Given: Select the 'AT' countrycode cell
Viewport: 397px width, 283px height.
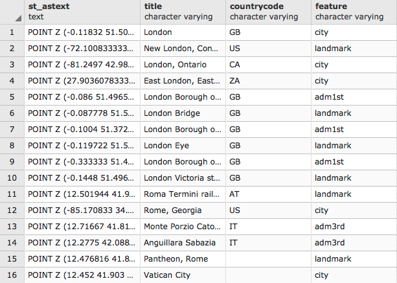Looking at the screenshot, I should click(x=267, y=194).
